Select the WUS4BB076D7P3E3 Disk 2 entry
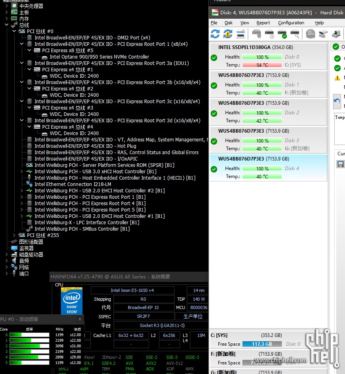345x374 pixels. pos(268,112)
